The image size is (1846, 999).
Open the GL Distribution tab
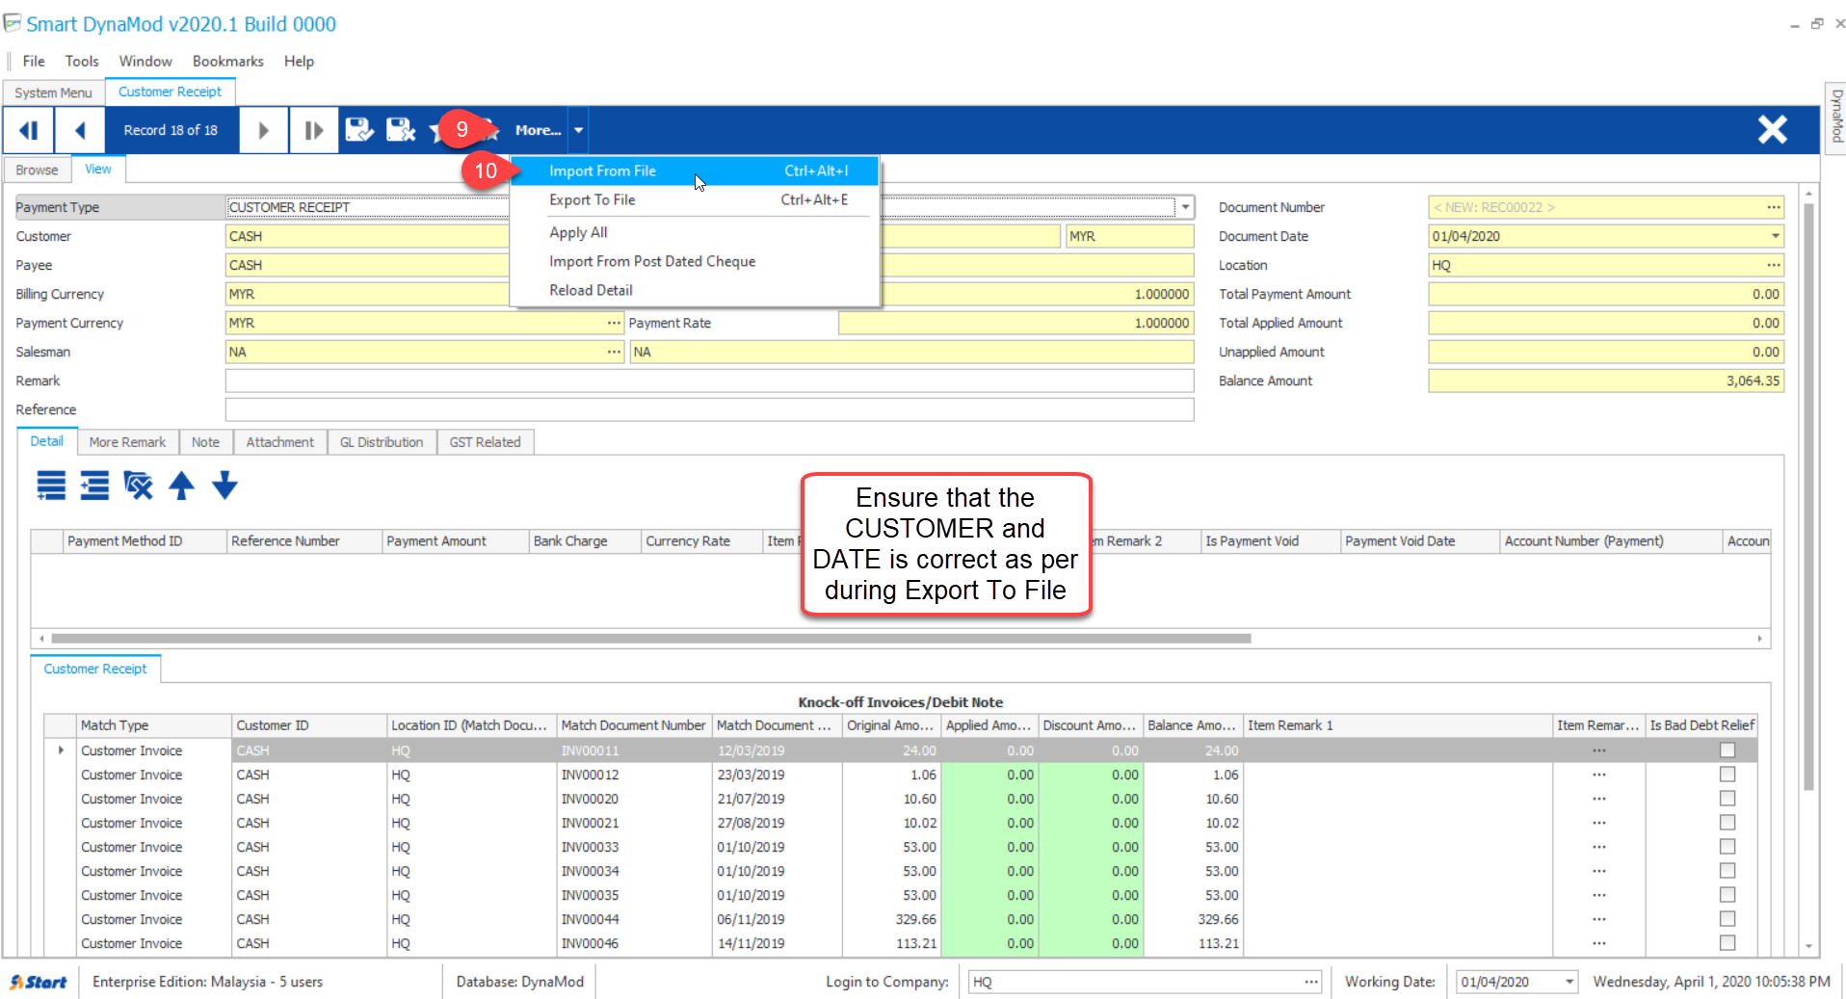coord(382,442)
